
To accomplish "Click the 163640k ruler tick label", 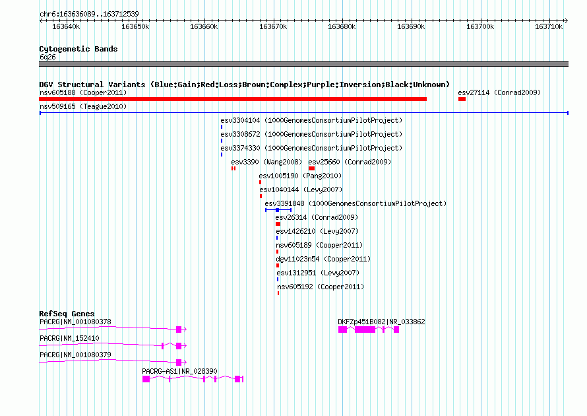I will pos(66,26).
